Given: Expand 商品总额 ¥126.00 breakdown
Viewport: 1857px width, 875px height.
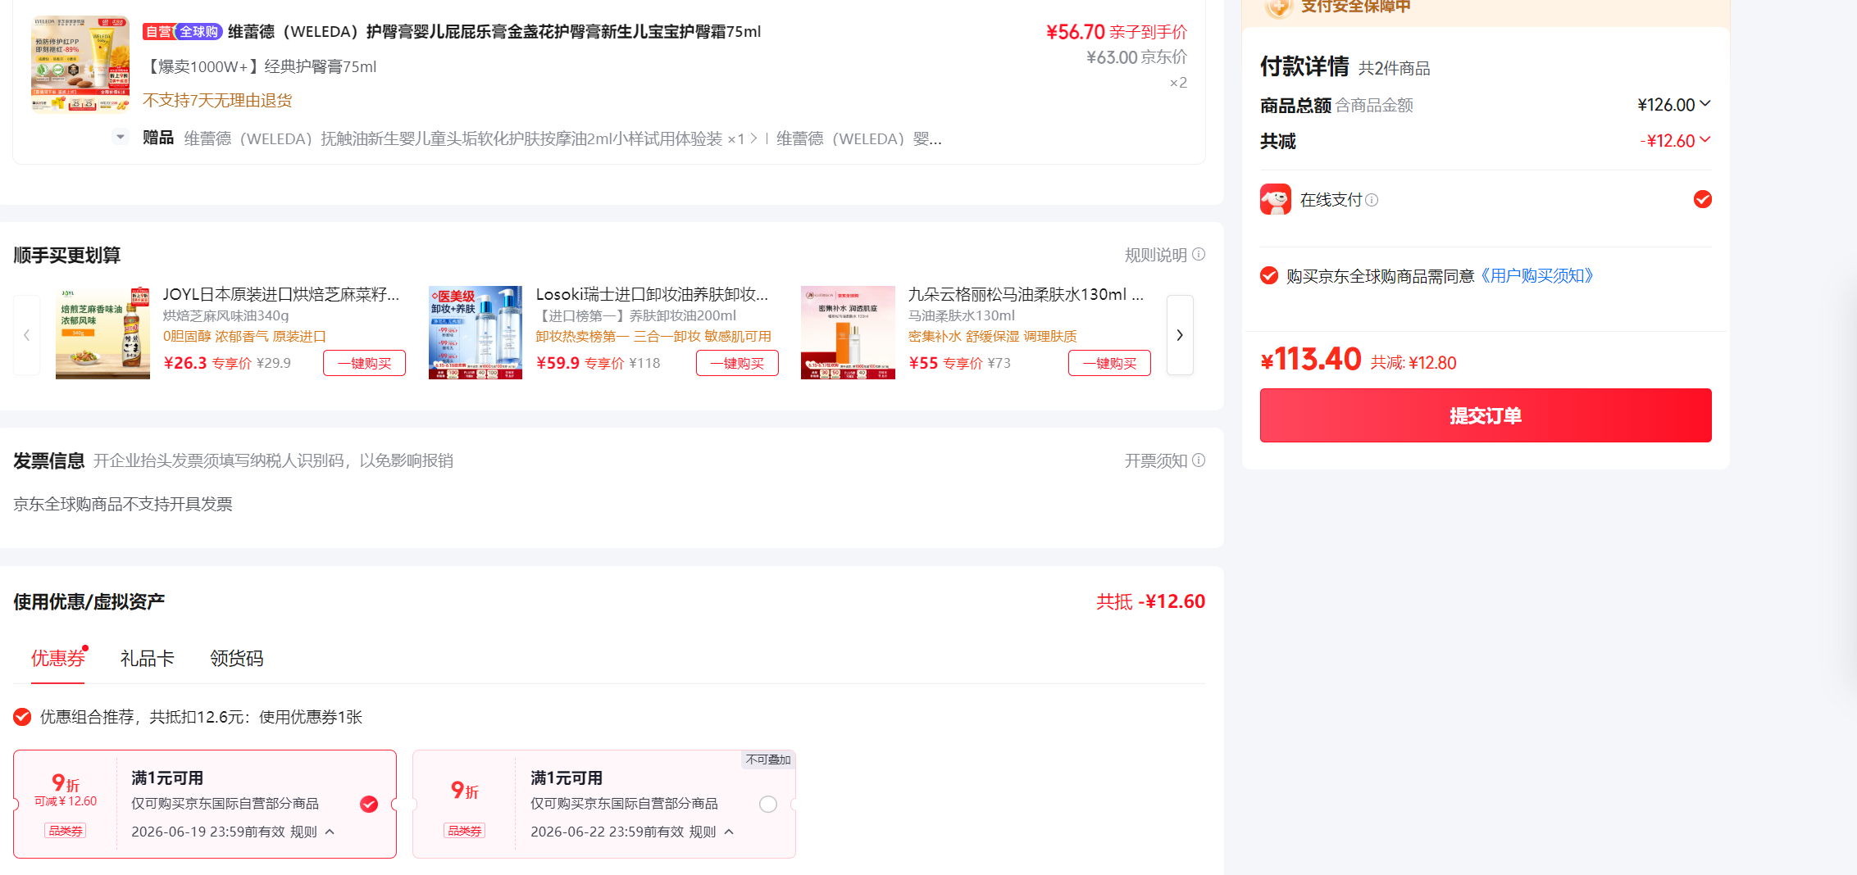Looking at the screenshot, I should point(1705,103).
